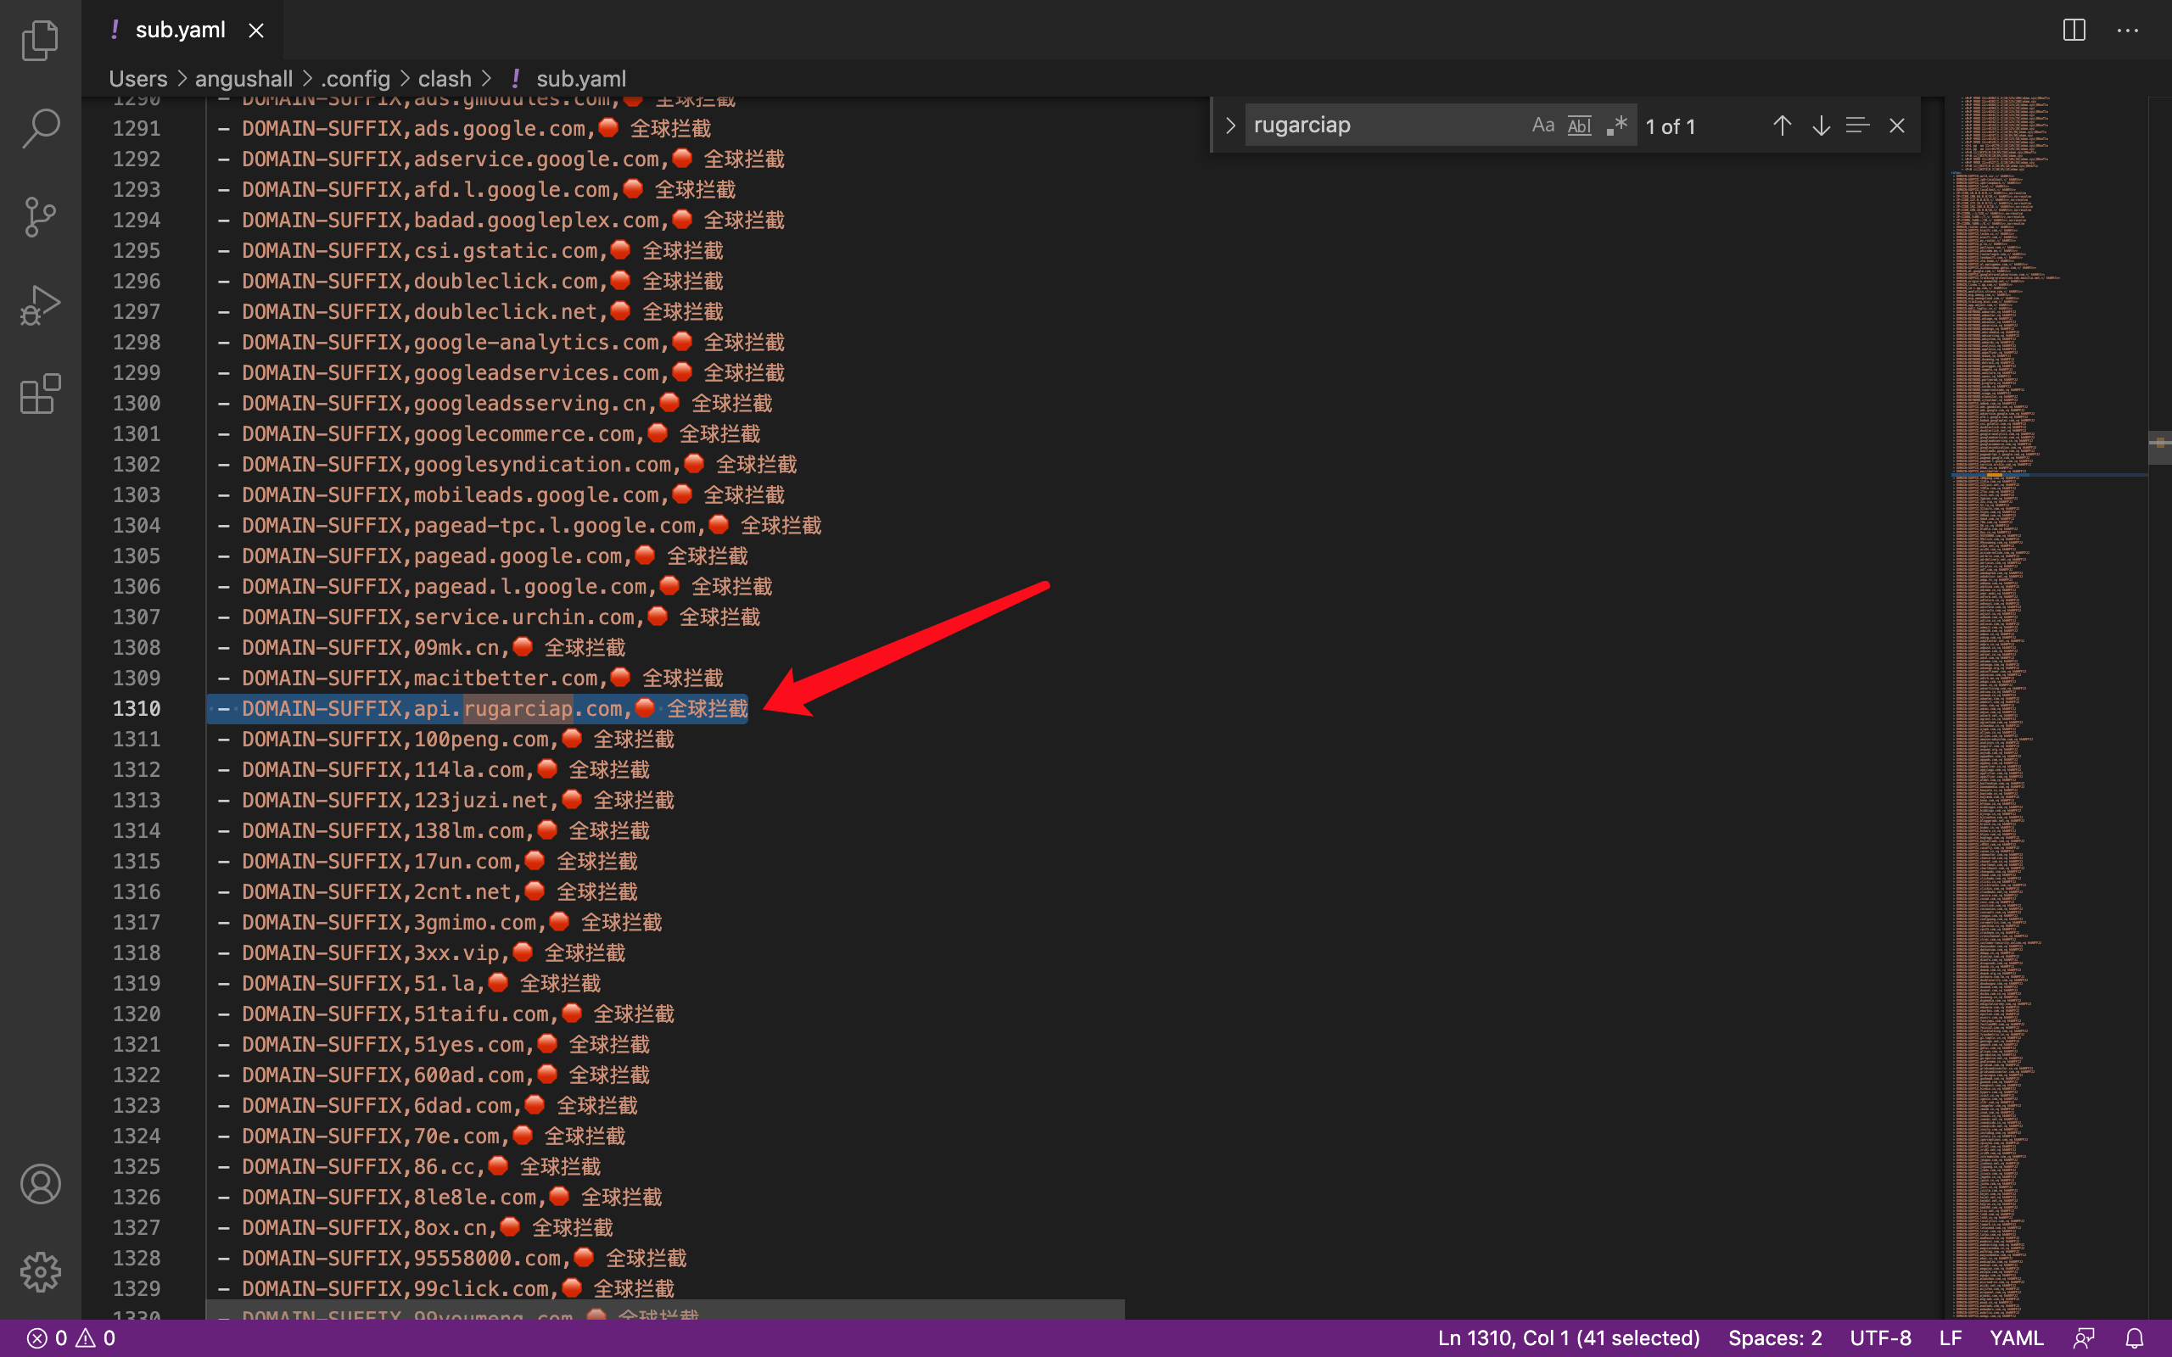Click the minimap code overview
Viewport: 2172px width, 1357px height.
[x=2046, y=707]
